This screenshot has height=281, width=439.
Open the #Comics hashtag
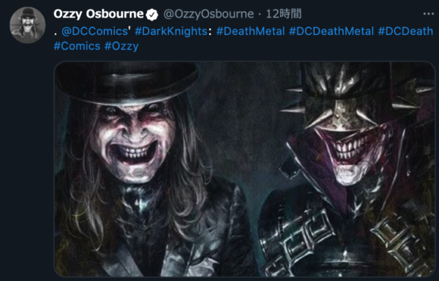point(77,46)
